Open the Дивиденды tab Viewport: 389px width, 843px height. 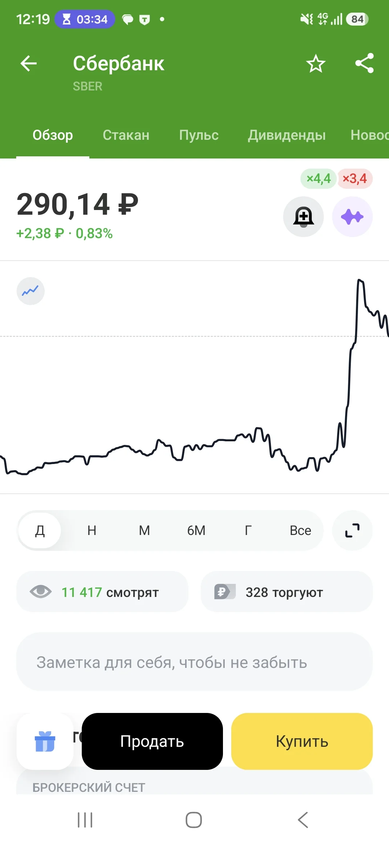(x=287, y=135)
